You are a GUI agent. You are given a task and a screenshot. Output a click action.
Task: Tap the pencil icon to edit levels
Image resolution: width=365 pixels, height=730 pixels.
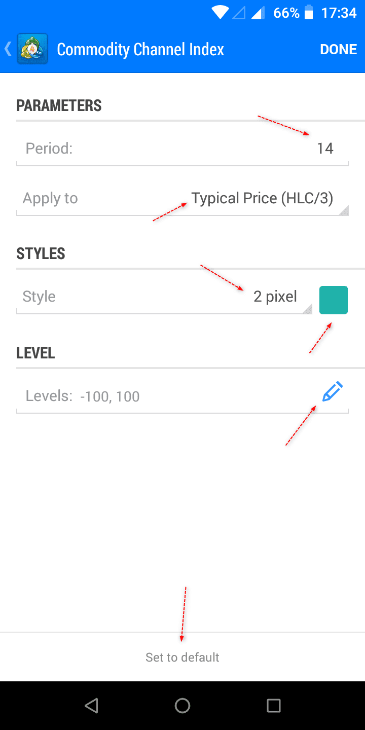333,393
